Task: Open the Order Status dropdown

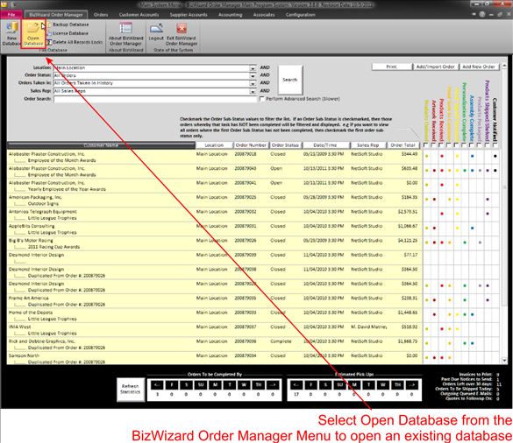Action: click(x=253, y=76)
